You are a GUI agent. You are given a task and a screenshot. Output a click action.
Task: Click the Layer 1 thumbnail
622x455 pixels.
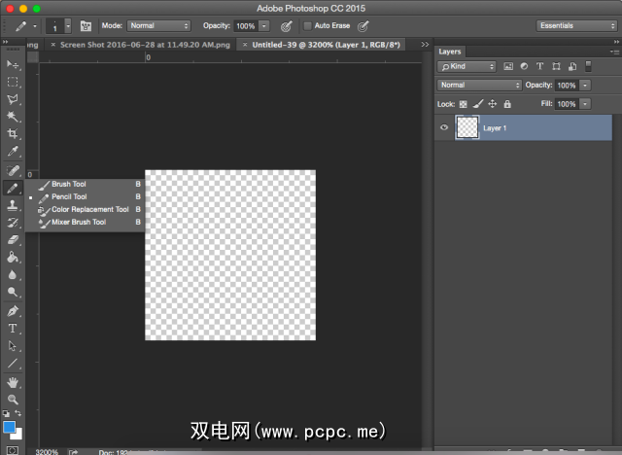tap(467, 127)
